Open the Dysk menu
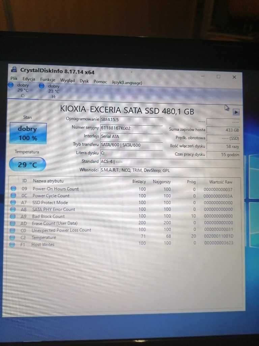259x346 pixels. (x=84, y=81)
